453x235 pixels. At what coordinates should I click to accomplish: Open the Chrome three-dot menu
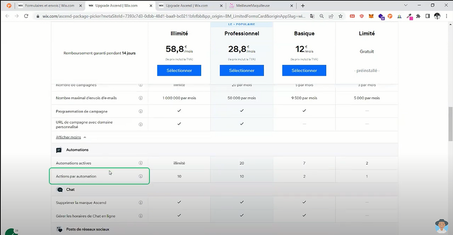click(x=447, y=16)
